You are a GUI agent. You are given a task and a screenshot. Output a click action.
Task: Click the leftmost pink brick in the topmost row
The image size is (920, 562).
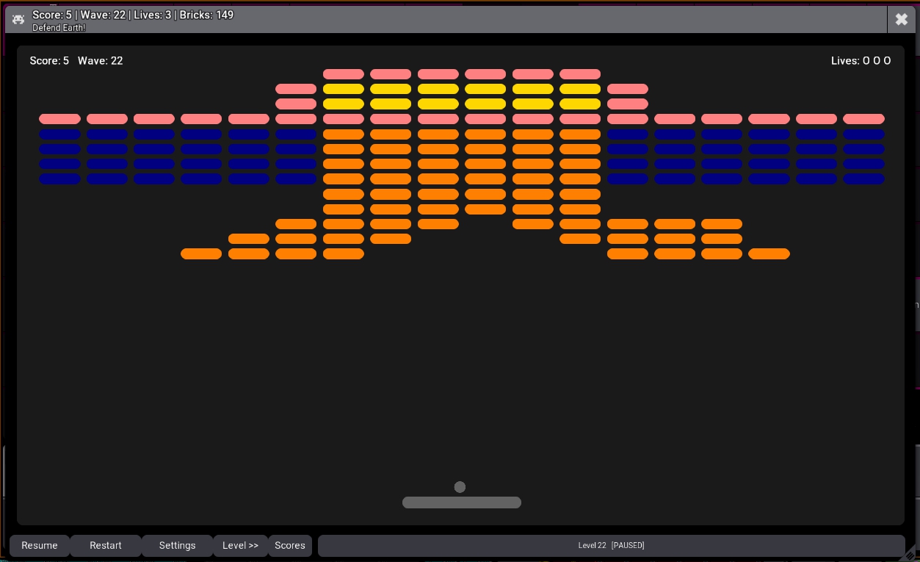[344, 74]
